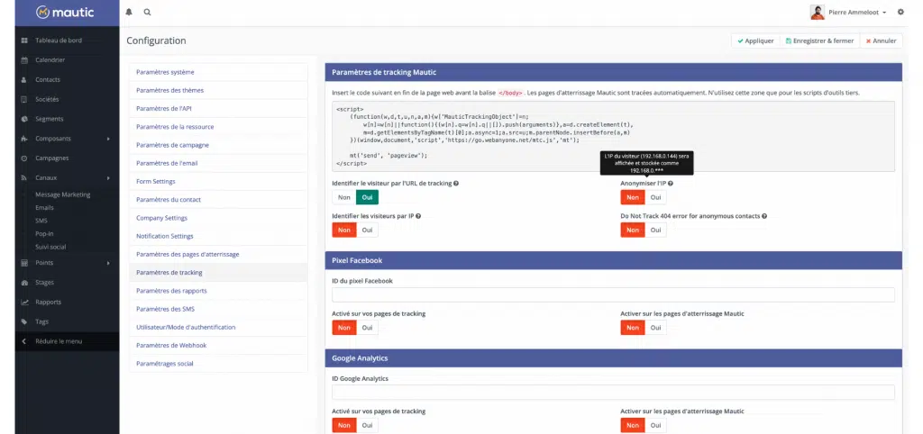Open Paramétrages social tab

tap(218, 364)
